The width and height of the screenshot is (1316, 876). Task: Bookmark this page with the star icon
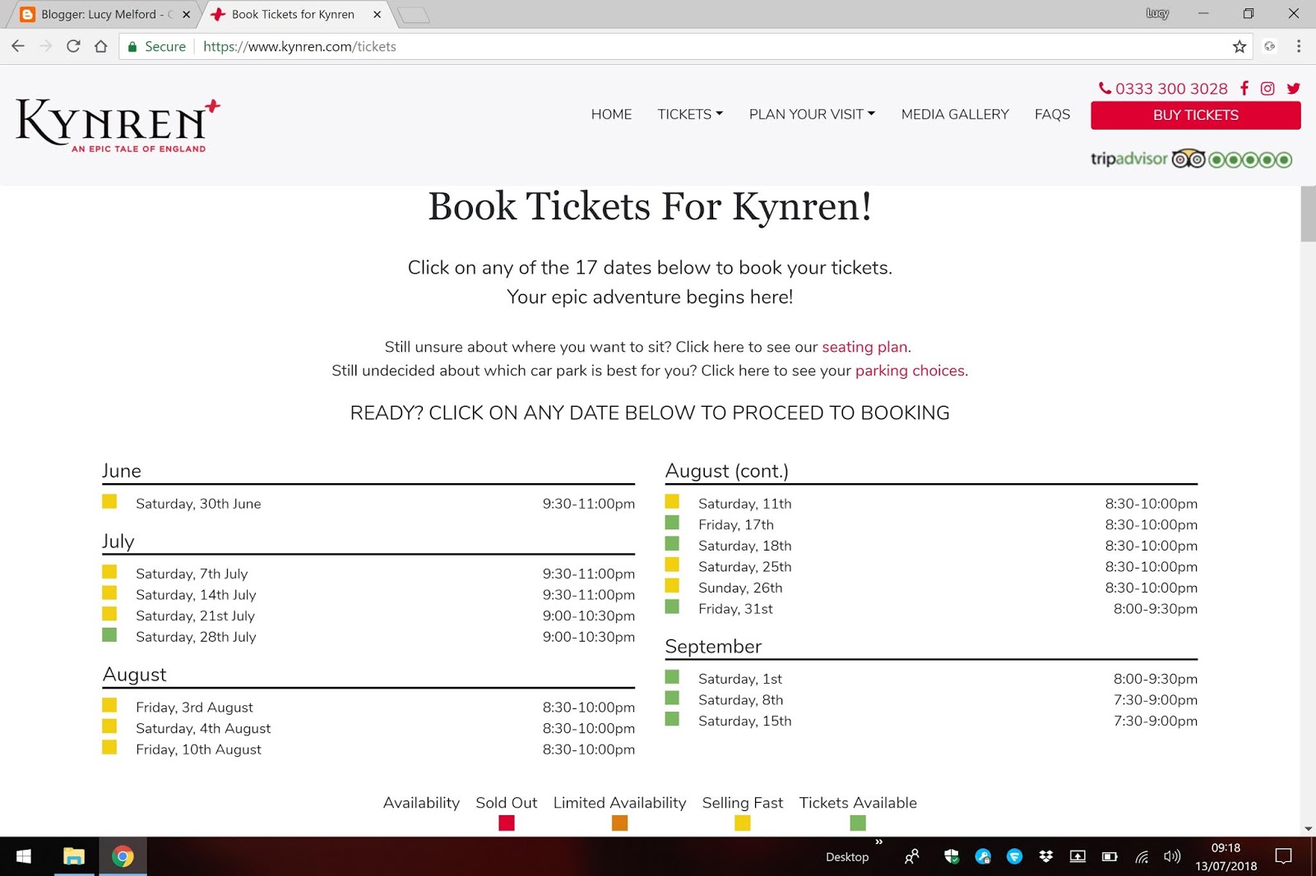pos(1238,47)
